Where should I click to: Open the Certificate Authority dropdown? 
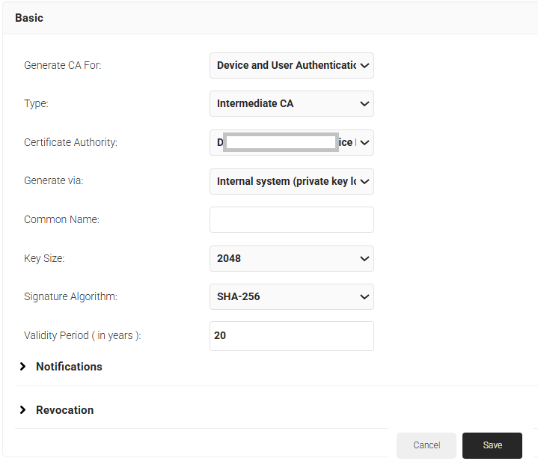291,142
